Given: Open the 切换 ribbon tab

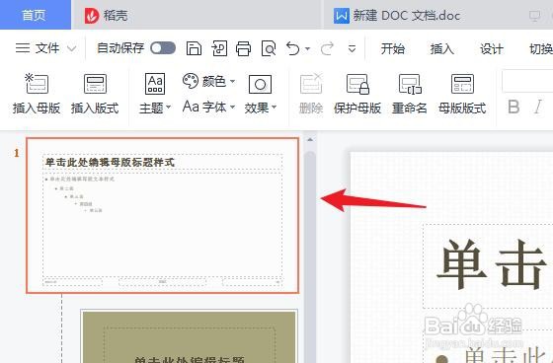Looking at the screenshot, I should click(x=541, y=48).
